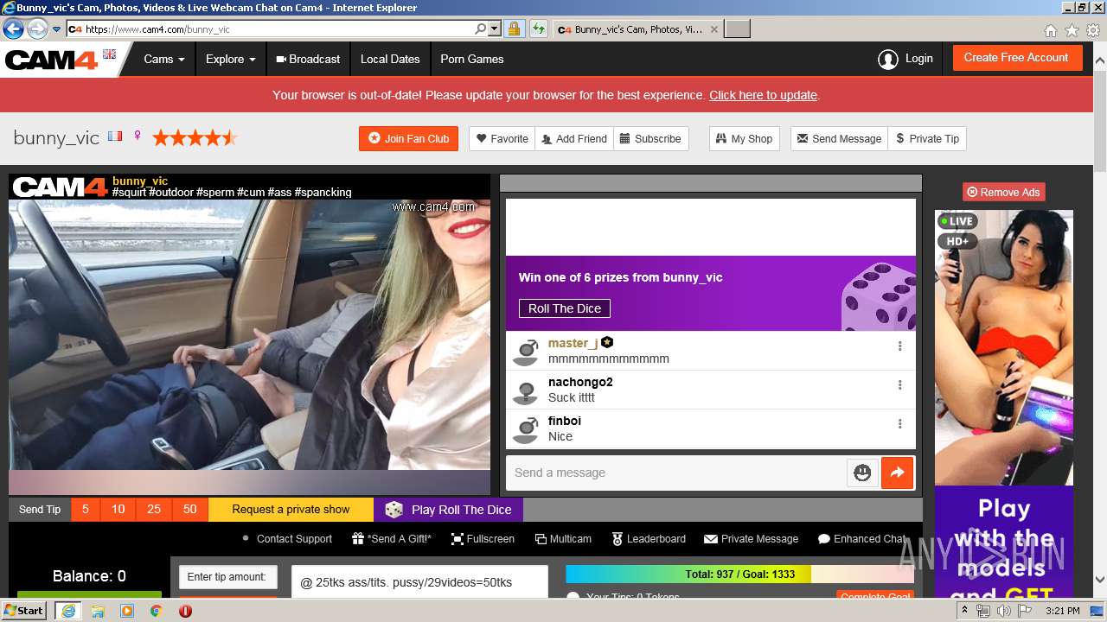The height and width of the screenshot is (622, 1107).
Task: Open the Broadcast page
Action: (308, 59)
